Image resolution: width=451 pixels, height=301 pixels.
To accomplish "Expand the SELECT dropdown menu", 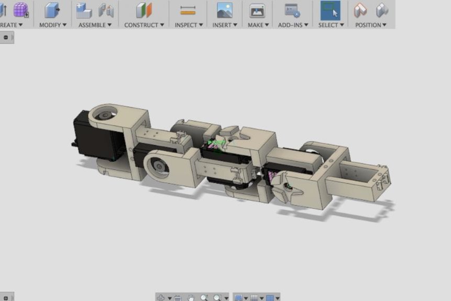I will [331, 25].
